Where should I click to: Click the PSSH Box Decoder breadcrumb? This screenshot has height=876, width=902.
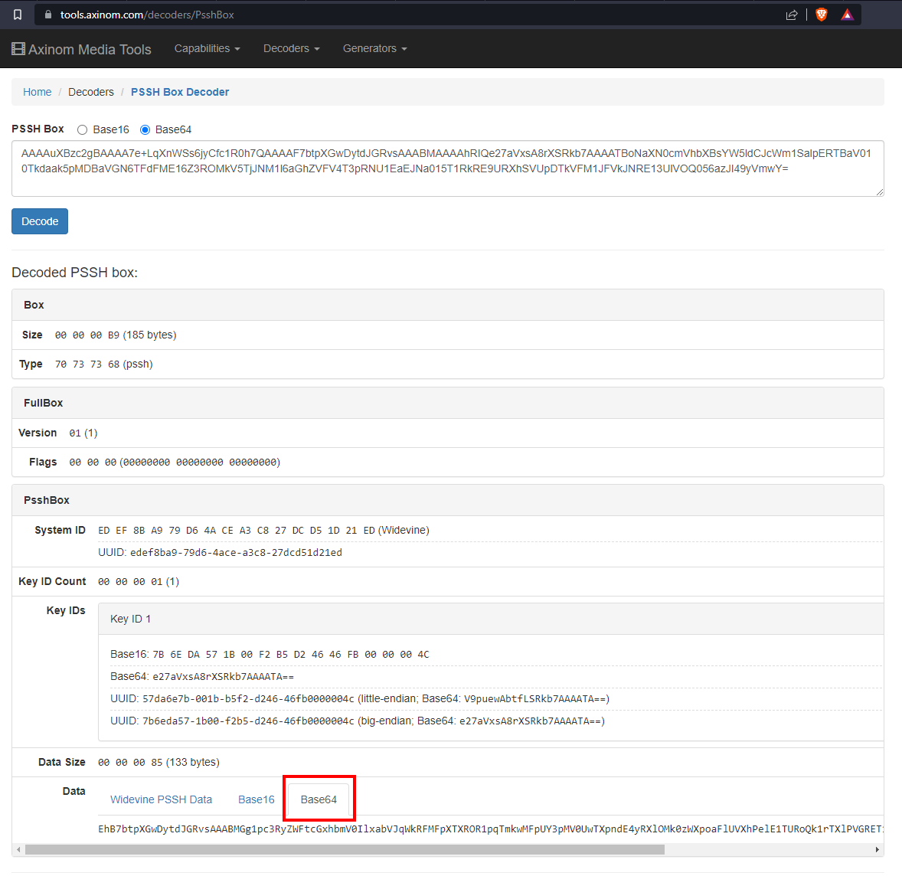180,92
